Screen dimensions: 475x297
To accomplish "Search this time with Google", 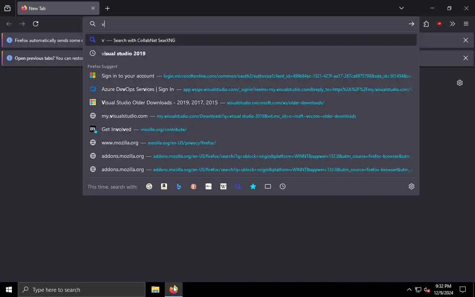I will point(149,186).
